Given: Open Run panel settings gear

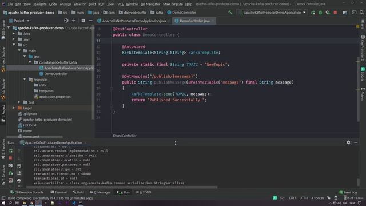Looking at the screenshot, I should coord(348,142).
